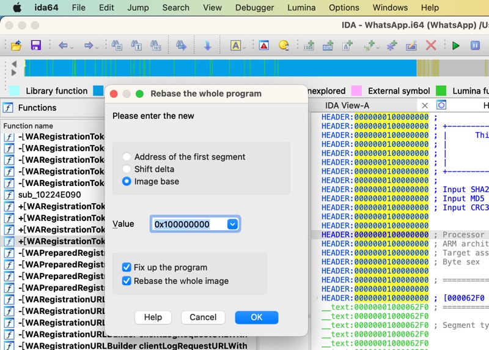The image size is (489, 350).
Task: Click the edit pencil toolbar icon
Action: (411, 45)
